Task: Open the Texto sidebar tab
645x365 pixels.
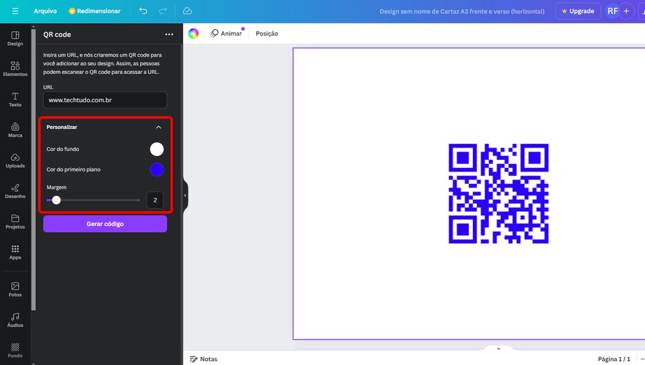Action: coord(15,99)
